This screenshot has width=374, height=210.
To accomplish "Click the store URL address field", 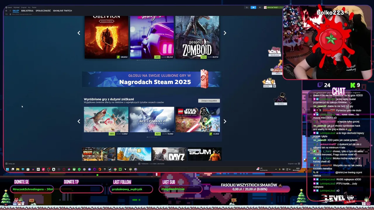I will coord(22,14).
